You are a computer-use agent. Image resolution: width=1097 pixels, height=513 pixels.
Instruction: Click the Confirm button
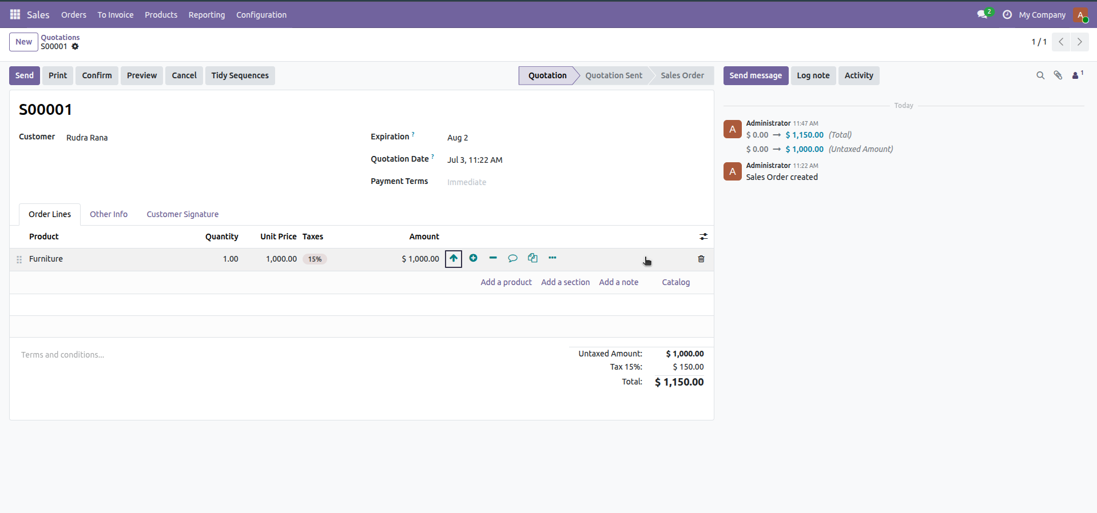(x=97, y=75)
